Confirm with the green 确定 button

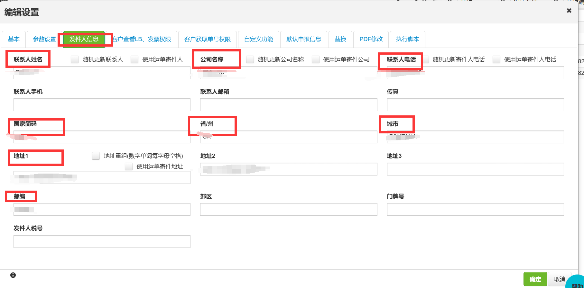pos(535,279)
